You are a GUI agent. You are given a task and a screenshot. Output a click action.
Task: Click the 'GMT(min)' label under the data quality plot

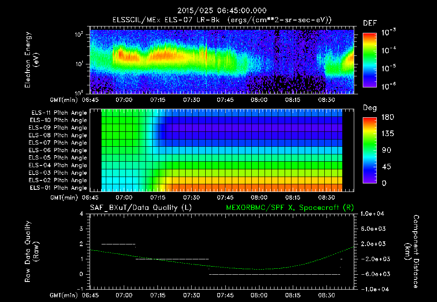pos(64,296)
